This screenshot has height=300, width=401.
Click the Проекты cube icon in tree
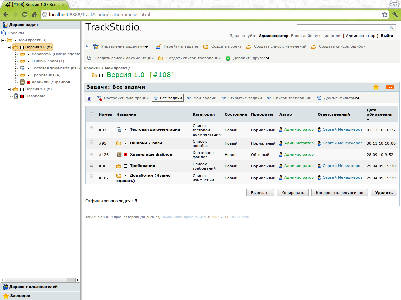coord(4,33)
